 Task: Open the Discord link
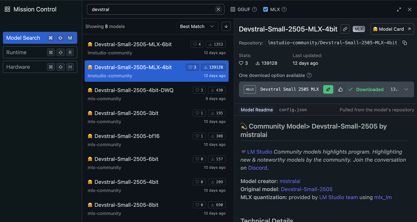(x=257, y=168)
